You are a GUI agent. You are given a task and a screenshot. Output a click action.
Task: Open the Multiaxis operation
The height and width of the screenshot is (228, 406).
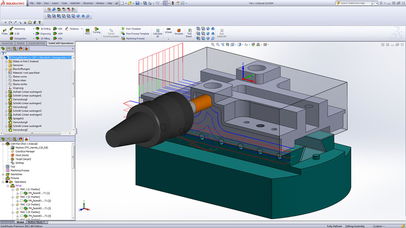click(72, 29)
